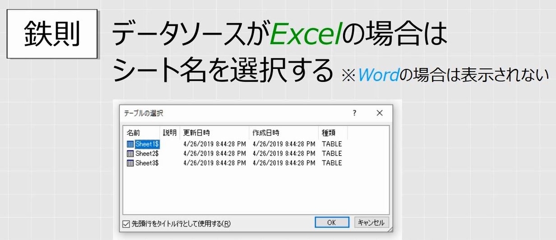Viewport: 556px width, 240px height.
Task: Sort by the 名前 column header
Action: (142, 133)
